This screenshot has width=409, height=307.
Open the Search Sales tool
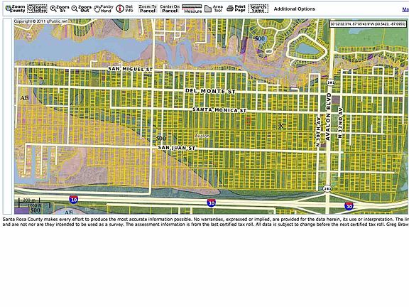(x=258, y=9)
